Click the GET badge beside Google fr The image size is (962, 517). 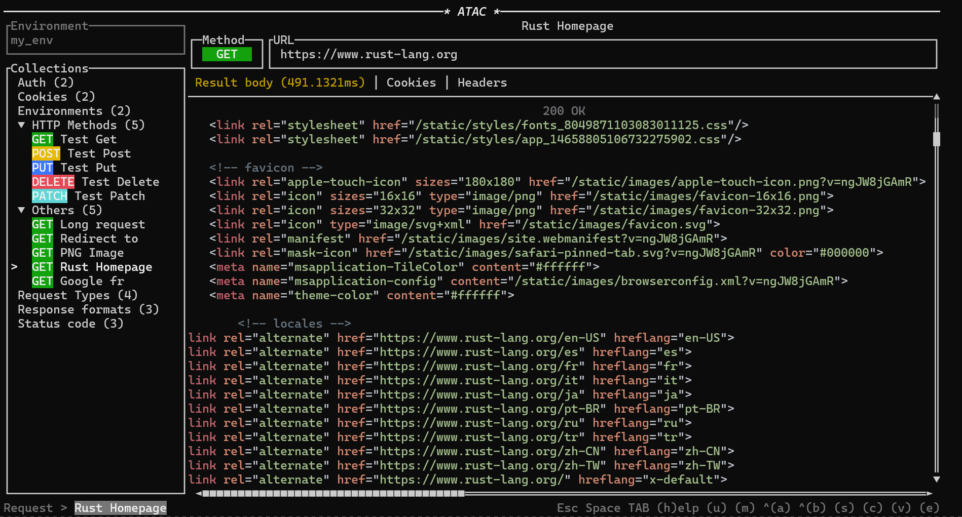42,281
